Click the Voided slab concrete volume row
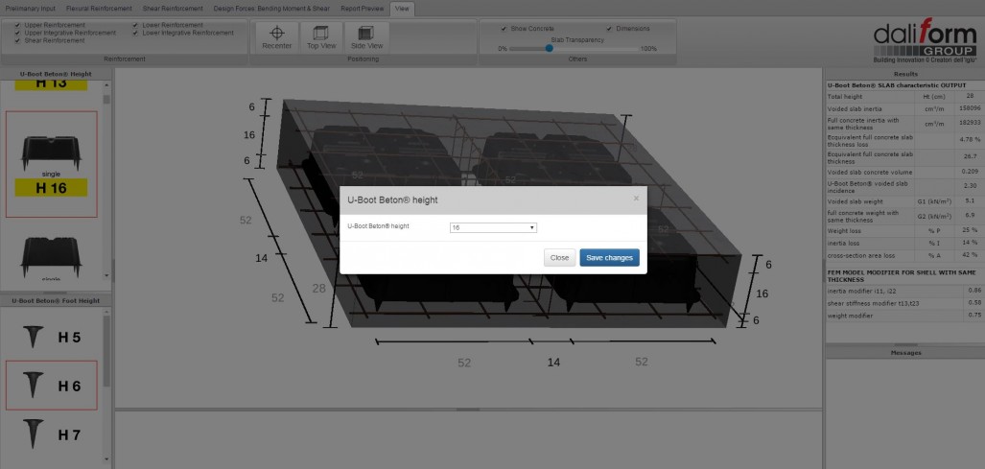 tap(904, 172)
